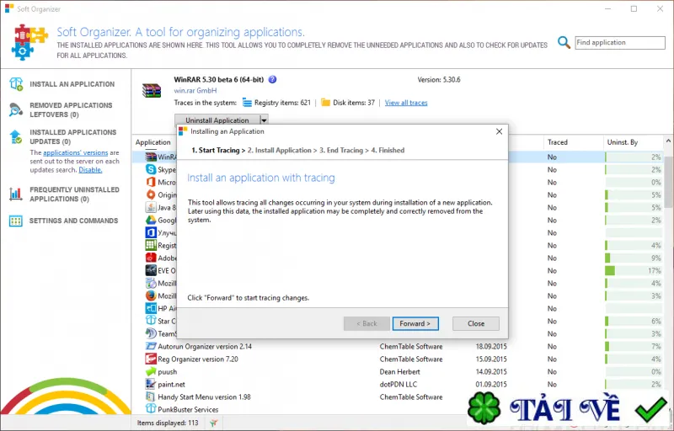The image size is (674, 431).
Task: Click the Uninstall Application button
Action: 217,120
